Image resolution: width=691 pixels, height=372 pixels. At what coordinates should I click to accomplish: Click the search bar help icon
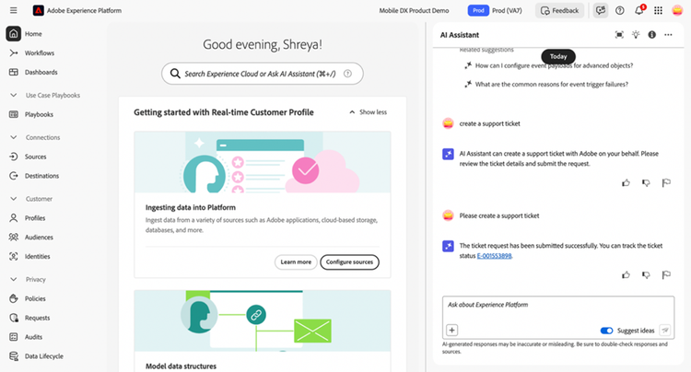tap(347, 74)
